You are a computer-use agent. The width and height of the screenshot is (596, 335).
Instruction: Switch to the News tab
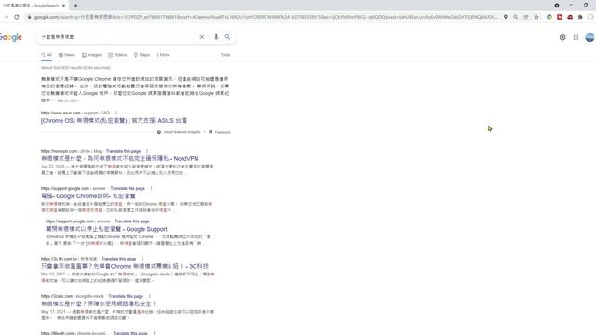[x=66, y=55]
